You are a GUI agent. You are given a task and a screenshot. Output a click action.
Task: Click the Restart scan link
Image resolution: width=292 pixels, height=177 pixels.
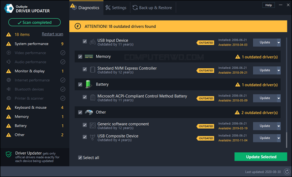tap(52, 34)
